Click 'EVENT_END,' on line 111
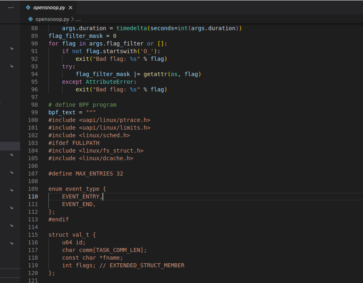Screen dimensions: 363x283 pyautogui.click(x=79, y=204)
